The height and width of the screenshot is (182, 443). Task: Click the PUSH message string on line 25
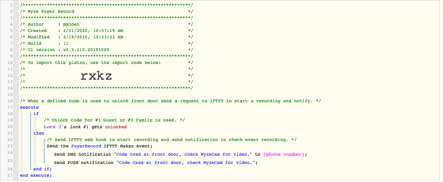[x=186, y=163]
